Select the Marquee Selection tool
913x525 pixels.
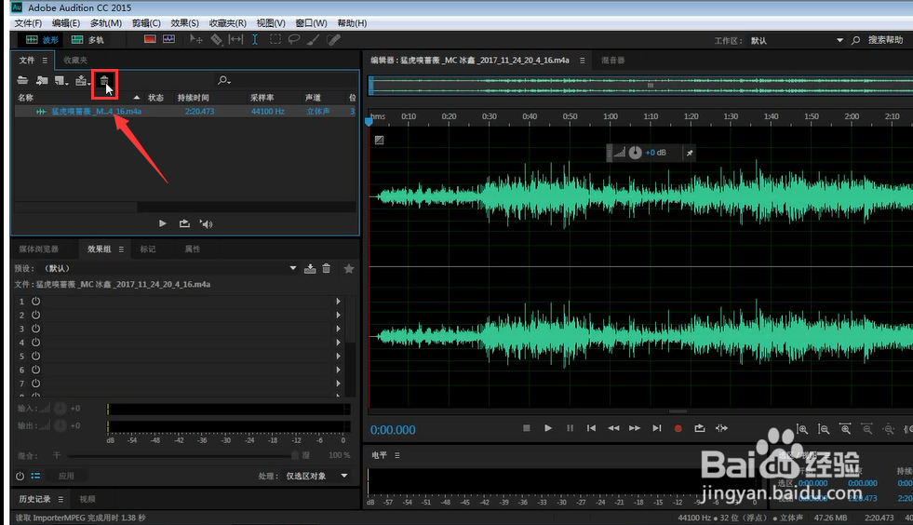point(275,40)
